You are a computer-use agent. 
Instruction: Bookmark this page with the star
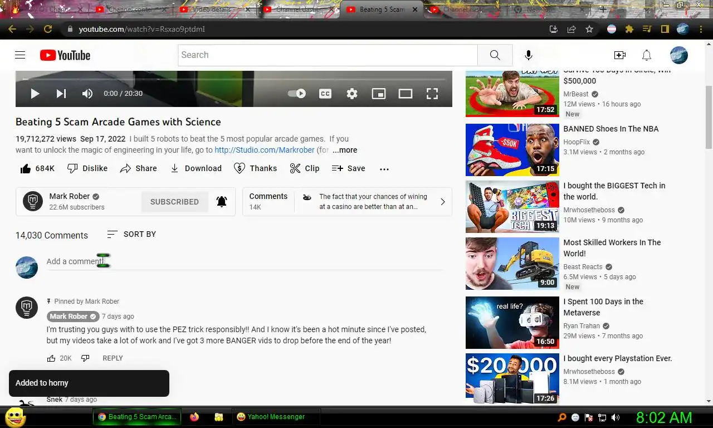[589, 29]
